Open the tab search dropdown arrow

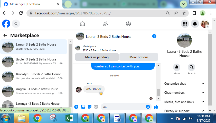[x=183, y=4]
